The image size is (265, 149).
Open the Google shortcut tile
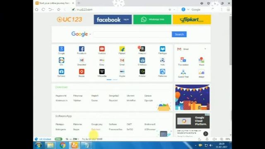point(61,50)
